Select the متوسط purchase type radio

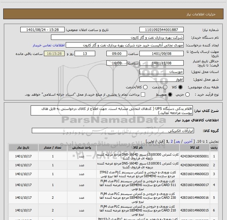(x=170, y=94)
